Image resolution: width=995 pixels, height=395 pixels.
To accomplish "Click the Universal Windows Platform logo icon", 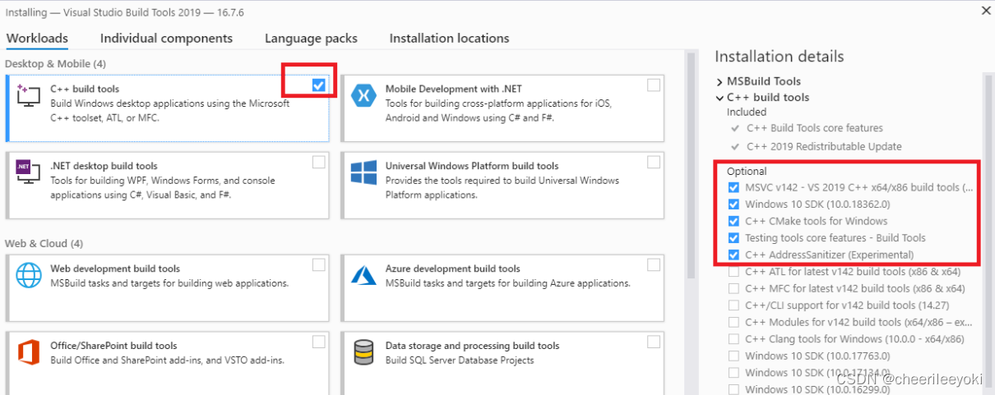I will click(363, 172).
